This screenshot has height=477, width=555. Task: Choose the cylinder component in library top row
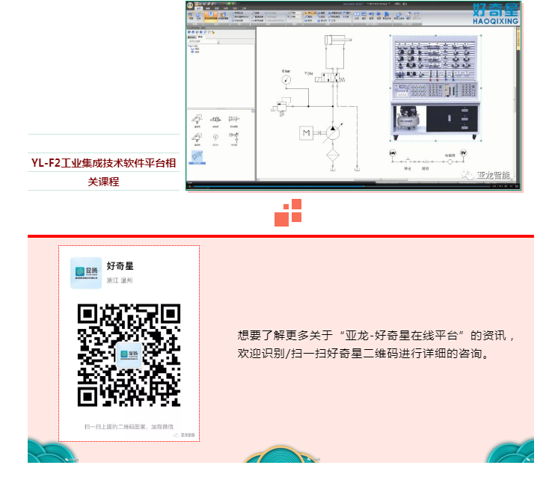point(233,121)
